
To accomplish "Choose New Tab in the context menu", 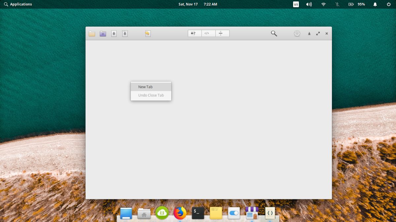I will pos(151,87).
